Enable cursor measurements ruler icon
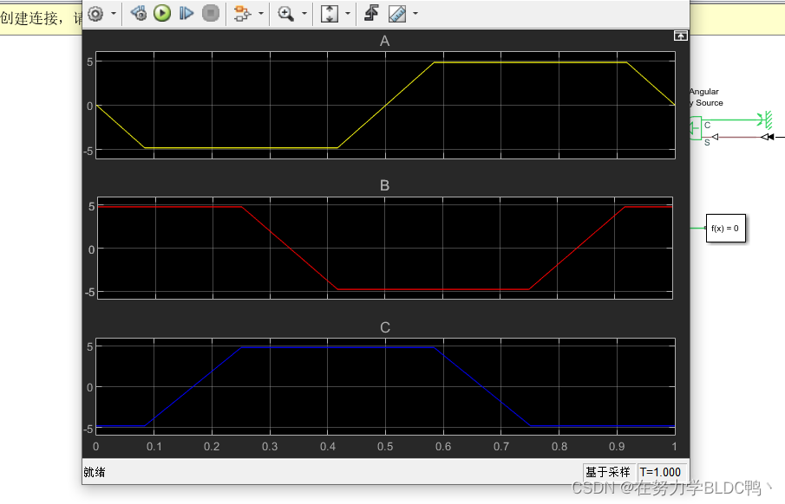 tap(397, 14)
